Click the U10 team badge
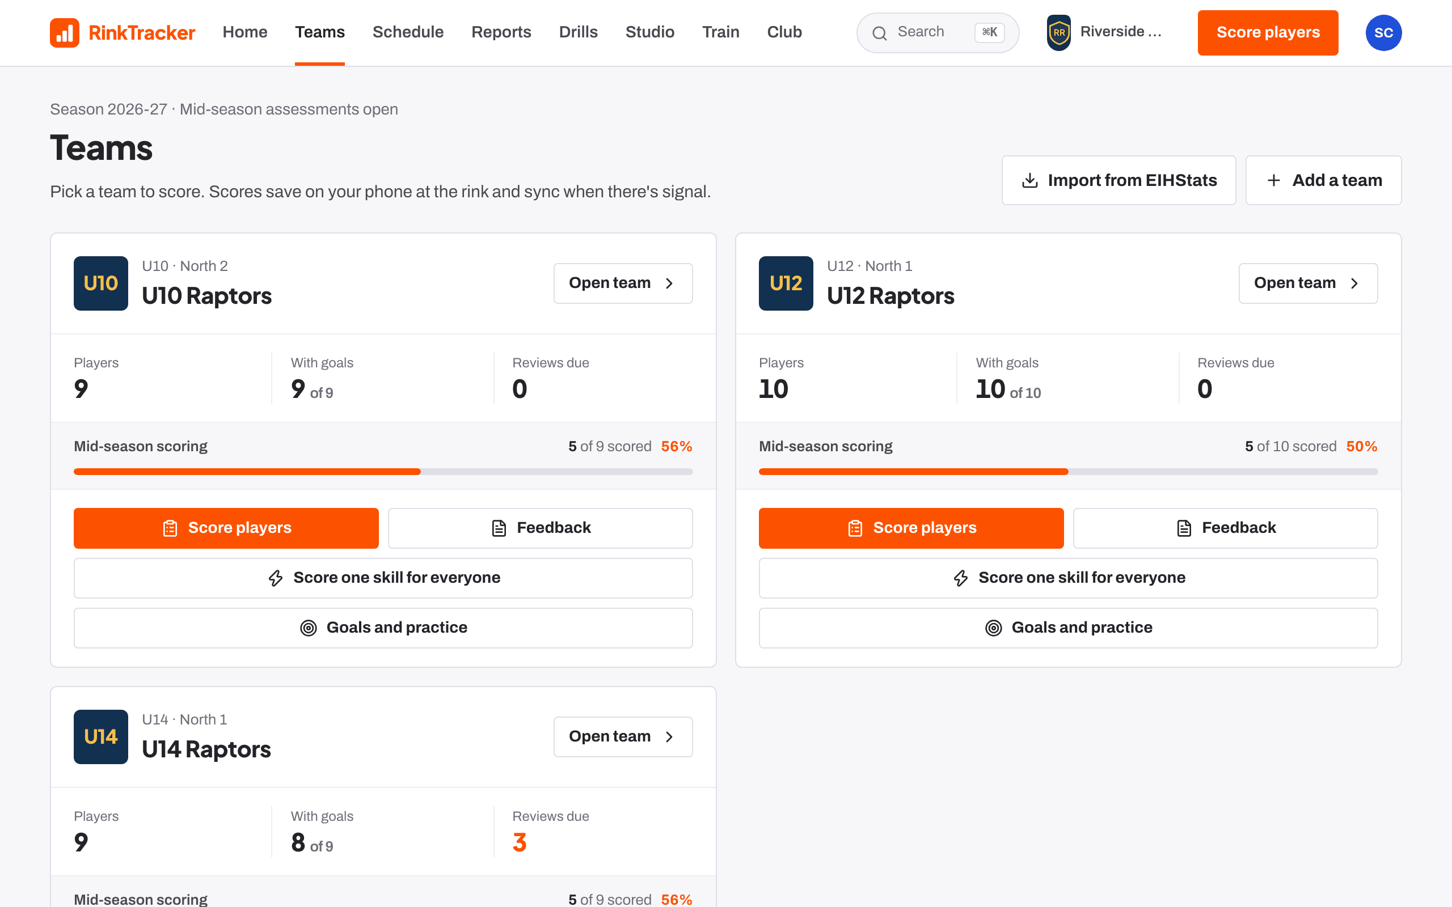 101,283
